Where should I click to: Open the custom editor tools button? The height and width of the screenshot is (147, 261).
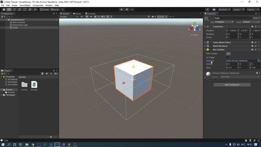click(35, 9)
